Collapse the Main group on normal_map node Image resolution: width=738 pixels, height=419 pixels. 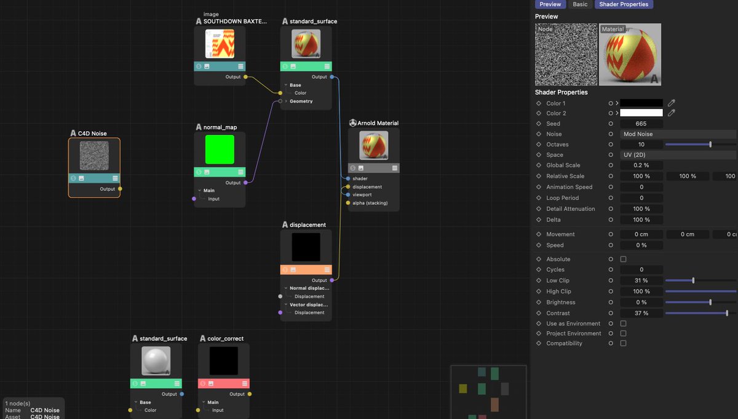199,191
